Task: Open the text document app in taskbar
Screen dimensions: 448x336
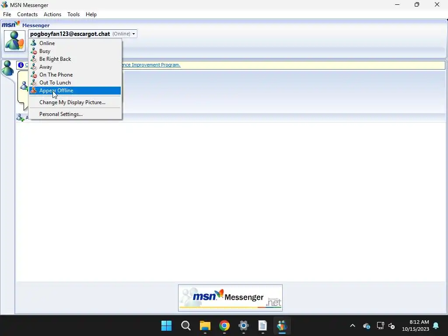Action: [262, 325]
